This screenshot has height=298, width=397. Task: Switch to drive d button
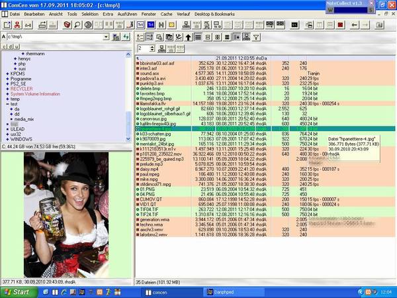(x=11, y=47)
